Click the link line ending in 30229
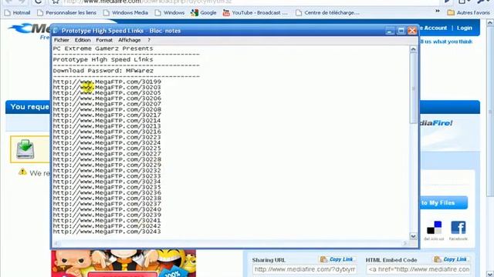Viewport: 494px width, 277px height. (x=107, y=165)
